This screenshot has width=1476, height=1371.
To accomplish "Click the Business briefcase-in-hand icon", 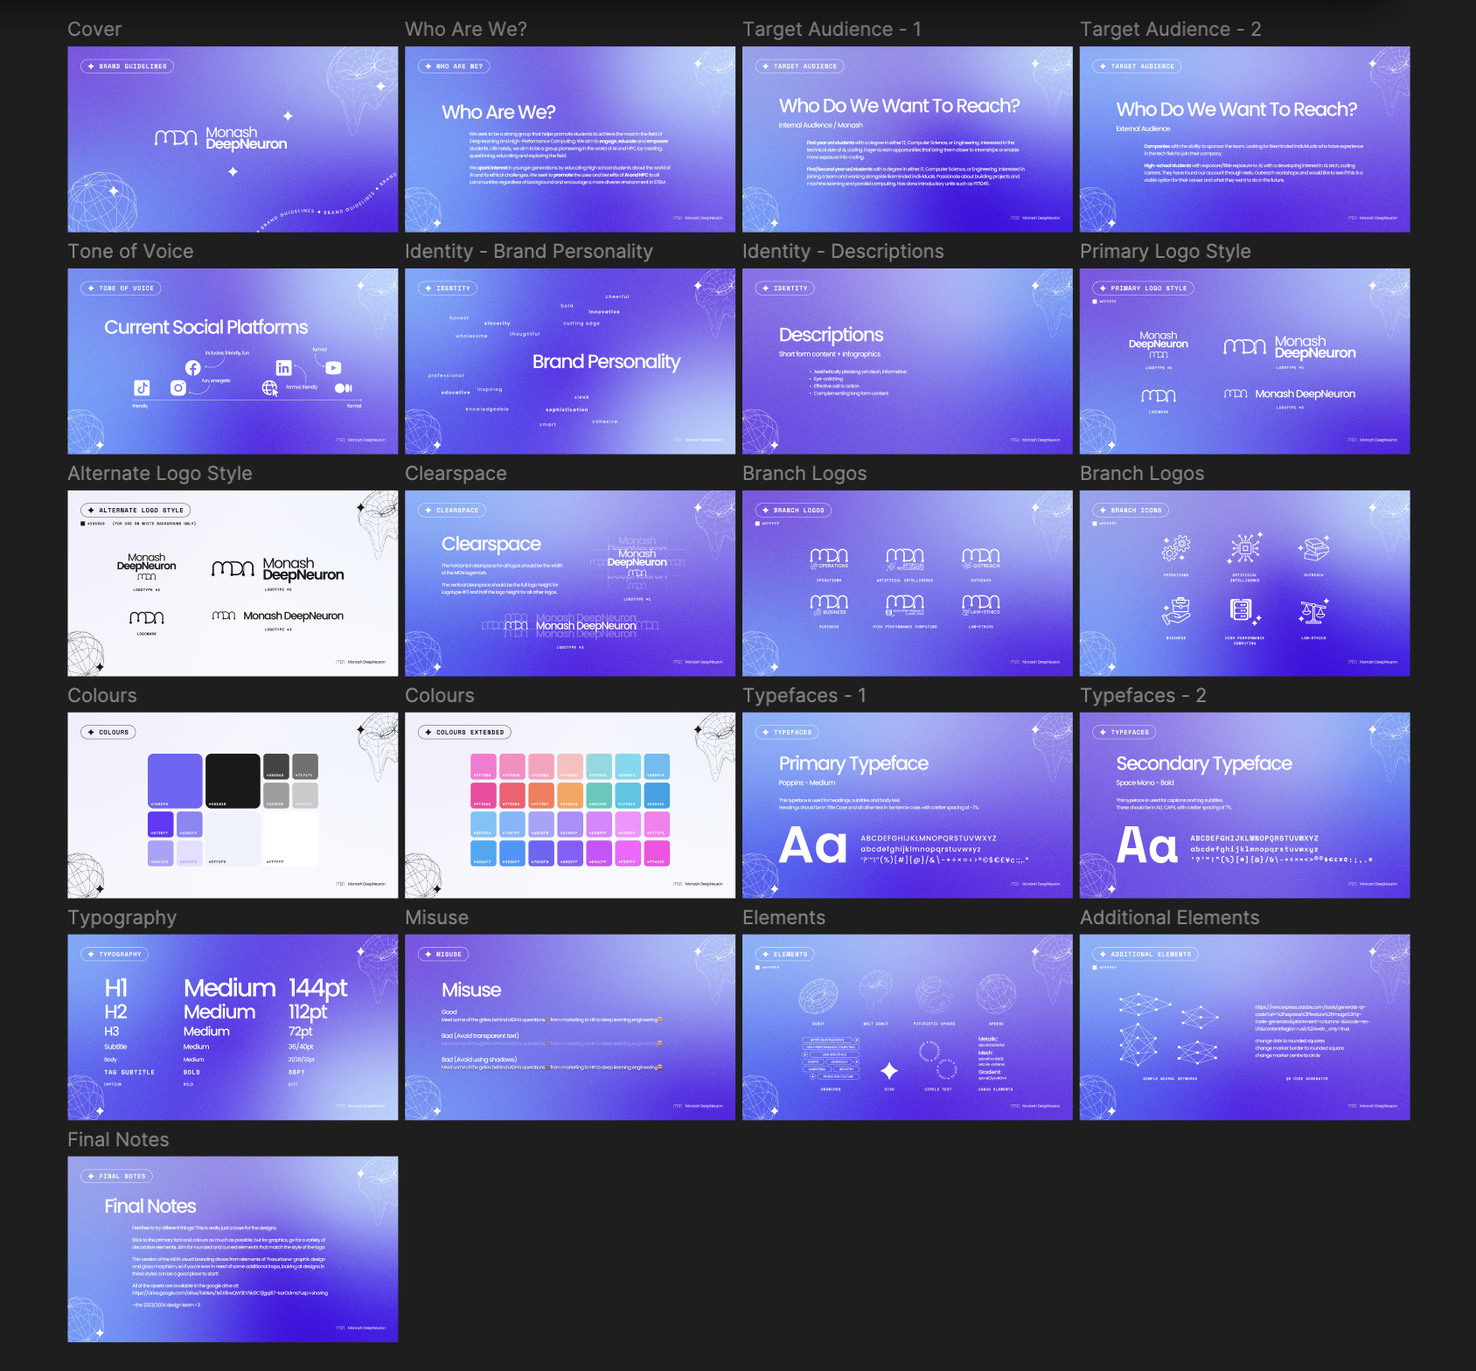I will pyautogui.click(x=1175, y=611).
